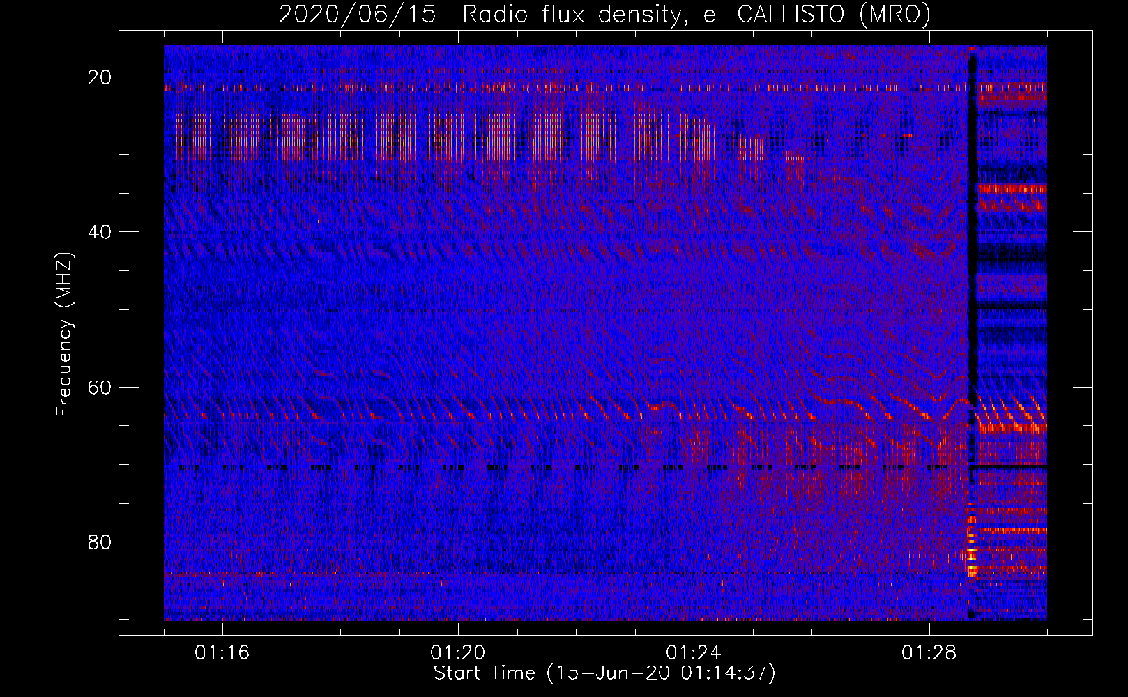
Task: Click the frequency tick label "20"
Action: tap(100, 77)
